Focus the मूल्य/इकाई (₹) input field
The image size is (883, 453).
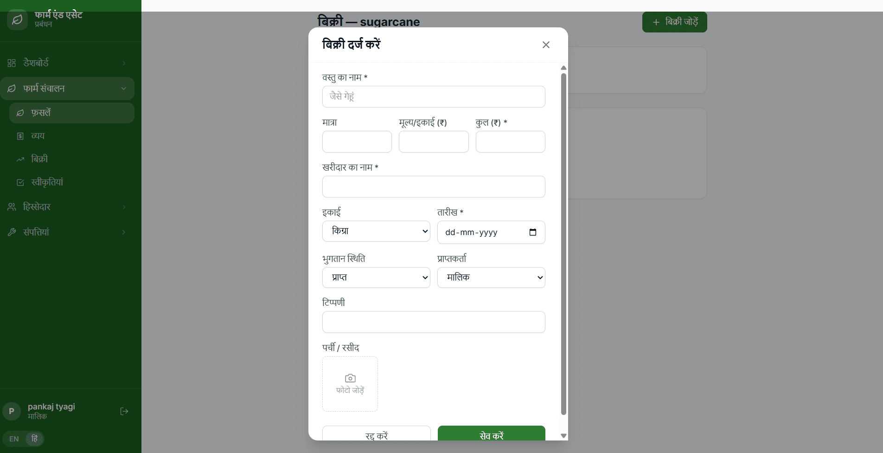[434, 142]
